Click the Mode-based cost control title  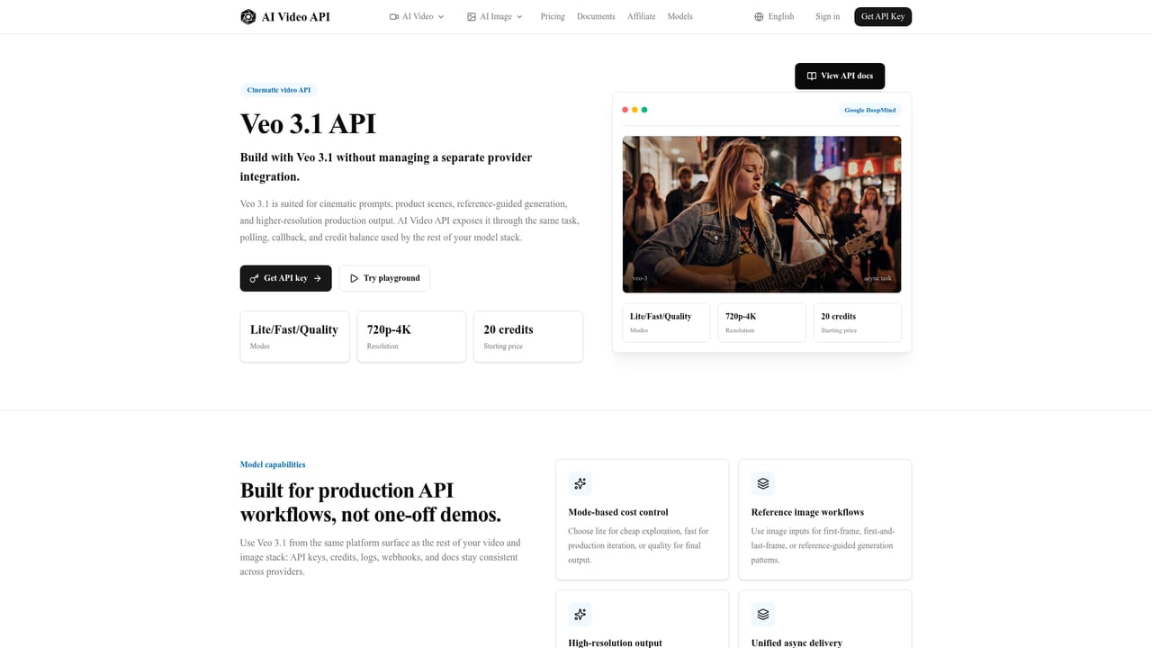tap(618, 512)
